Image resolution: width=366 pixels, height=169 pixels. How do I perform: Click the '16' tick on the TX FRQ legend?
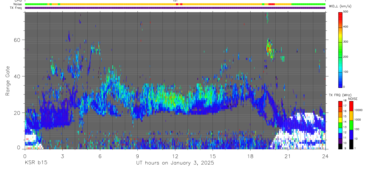345,111
